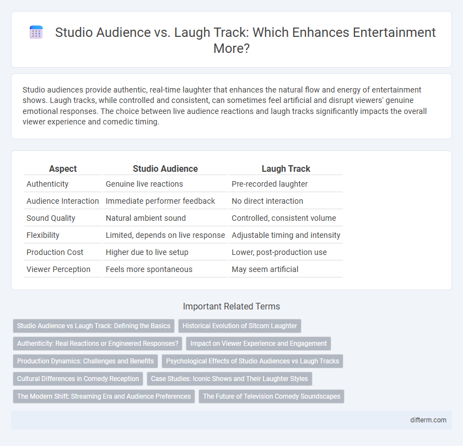
Task: Click 'Limited, depends on live response' cell
Action: (x=165, y=235)
